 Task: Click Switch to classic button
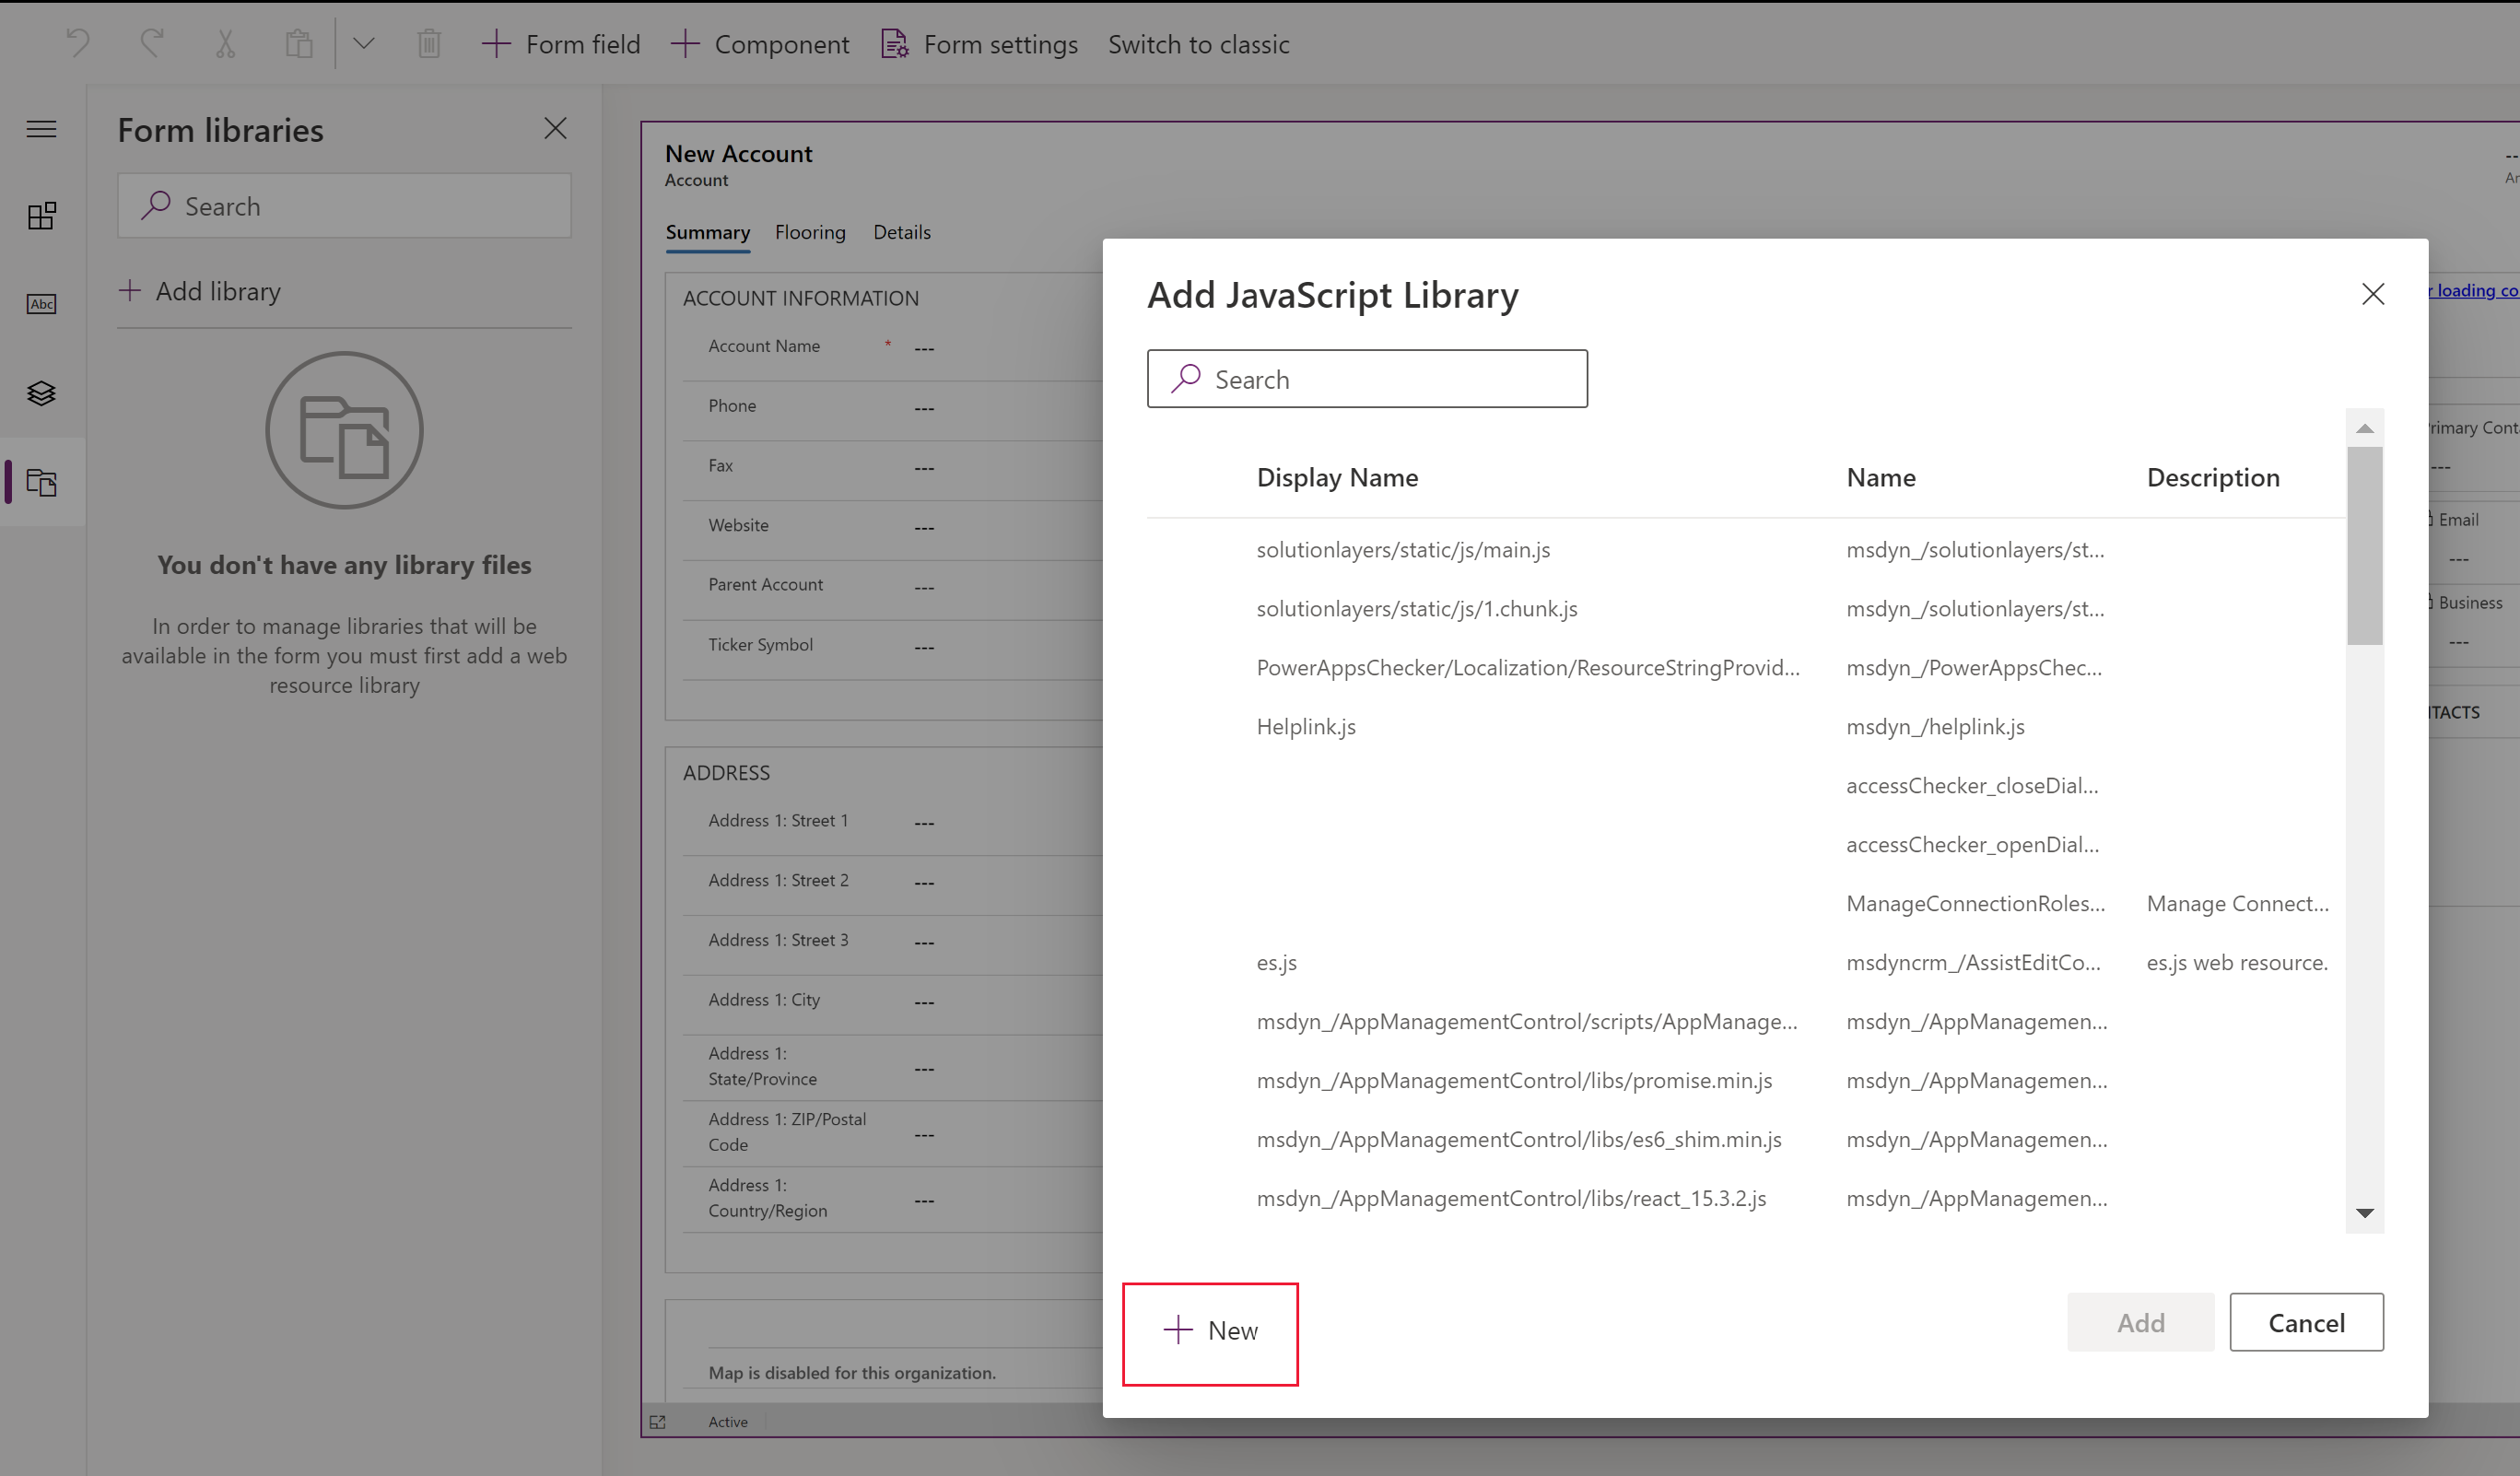(1199, 42)
